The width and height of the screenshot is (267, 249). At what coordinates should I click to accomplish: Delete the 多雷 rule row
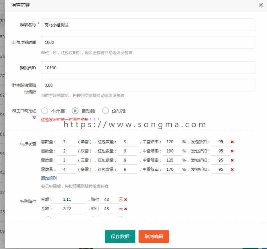(232, 169)
